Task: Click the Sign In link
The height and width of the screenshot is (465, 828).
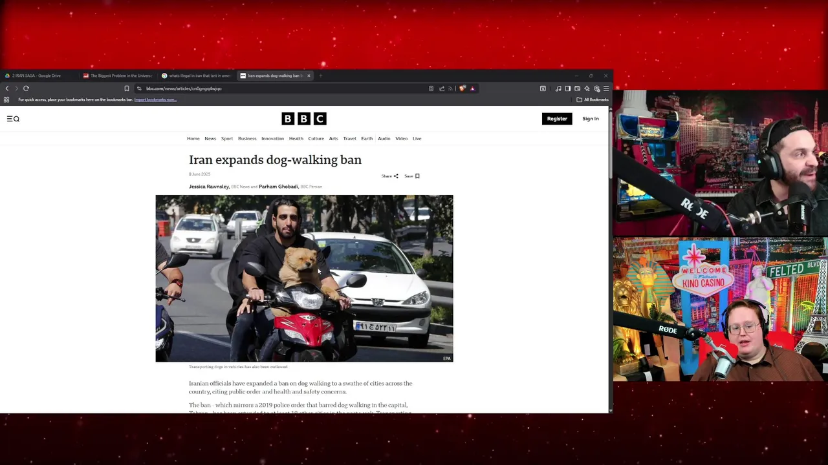Action: pos(591,119)
